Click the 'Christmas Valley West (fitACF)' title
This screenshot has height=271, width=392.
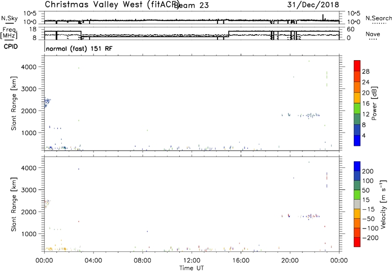(112, 5)
